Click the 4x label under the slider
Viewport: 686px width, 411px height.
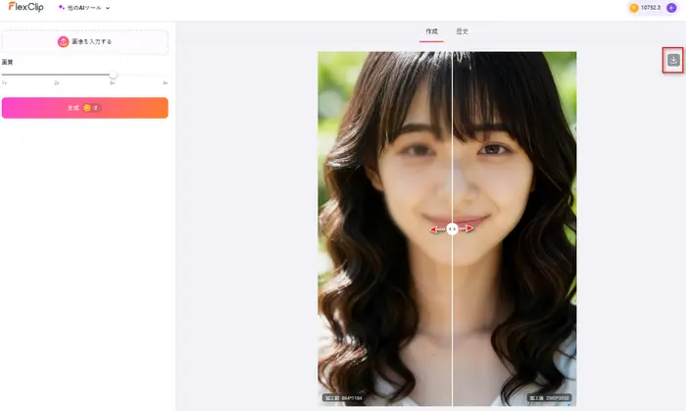pos(165,82)
